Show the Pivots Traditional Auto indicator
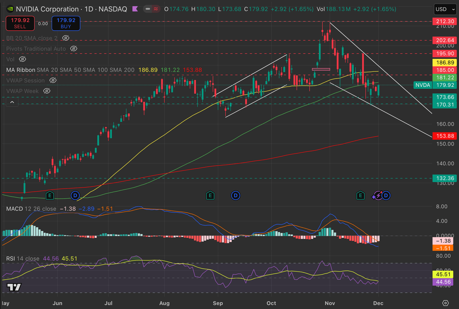The height and width of the screenshot is (309, 459). (x=74, y=49)
